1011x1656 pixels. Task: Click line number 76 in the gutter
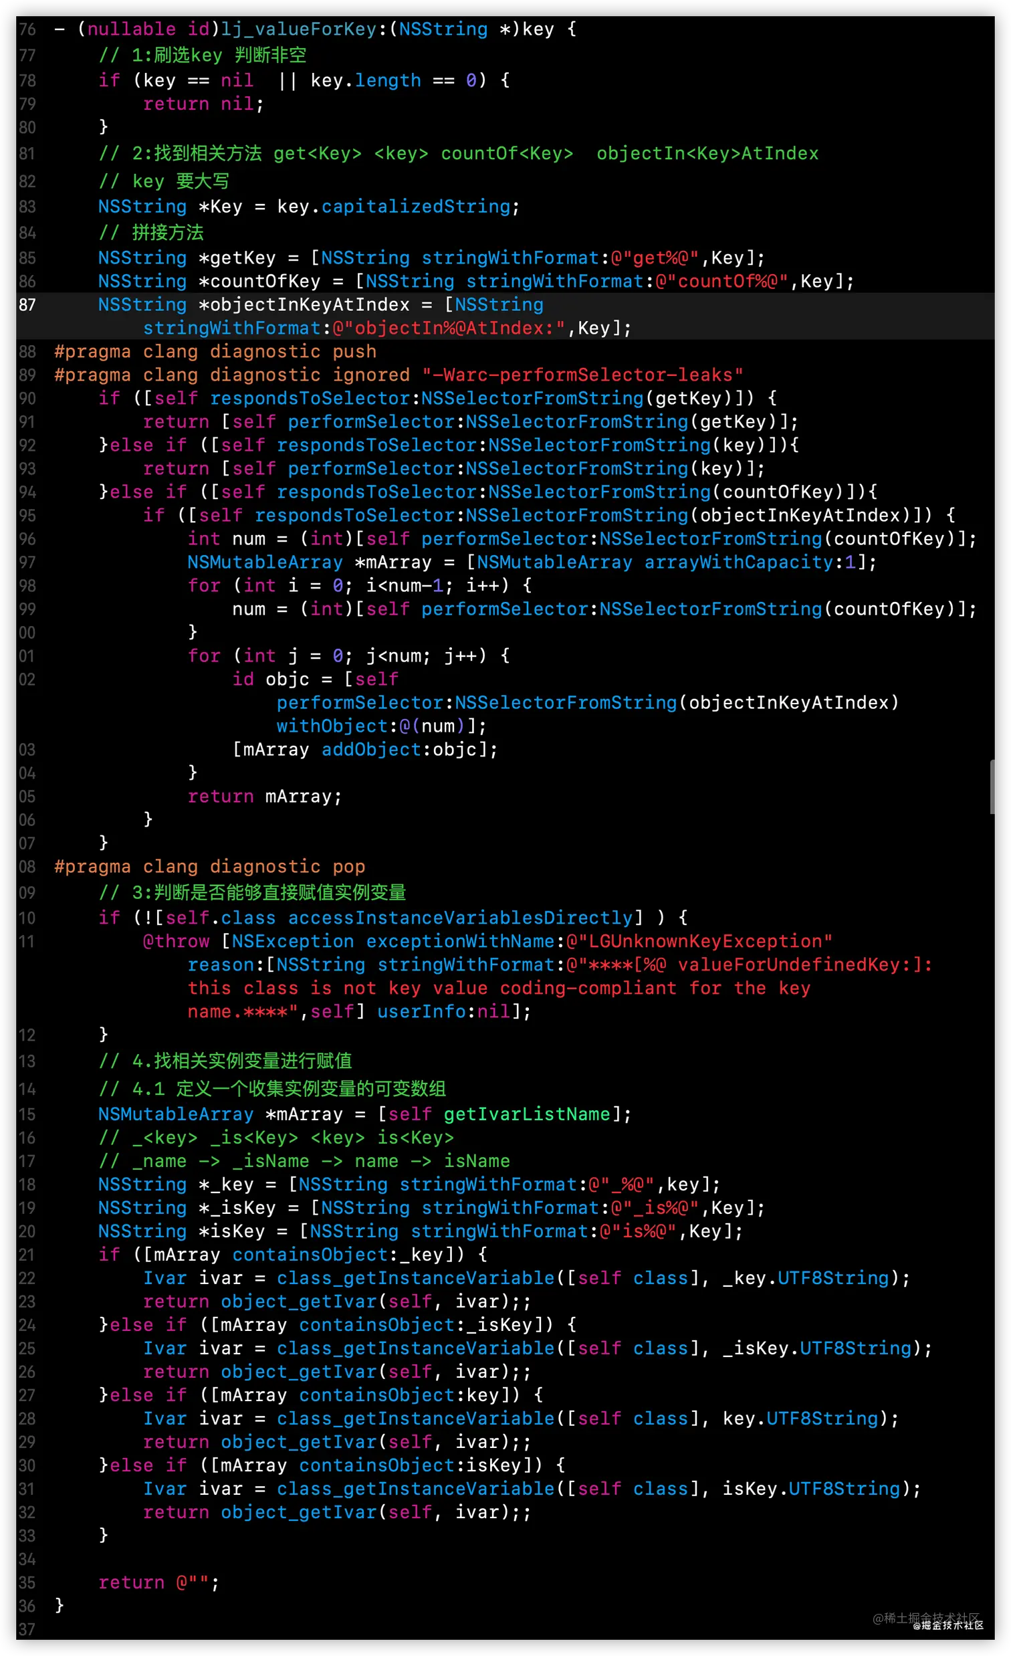(27, 29)
